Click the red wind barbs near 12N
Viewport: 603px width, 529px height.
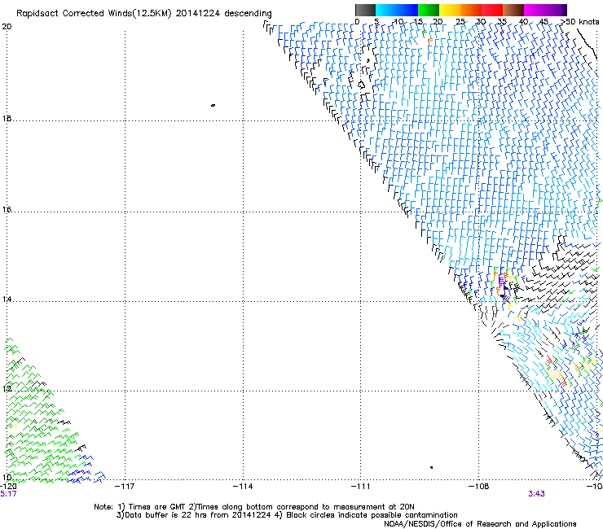point(563,382)
